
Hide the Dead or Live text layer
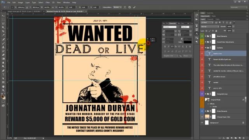pos(202,54)
